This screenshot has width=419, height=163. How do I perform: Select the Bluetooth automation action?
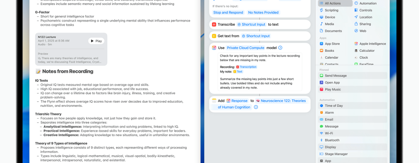coord(322,140)
